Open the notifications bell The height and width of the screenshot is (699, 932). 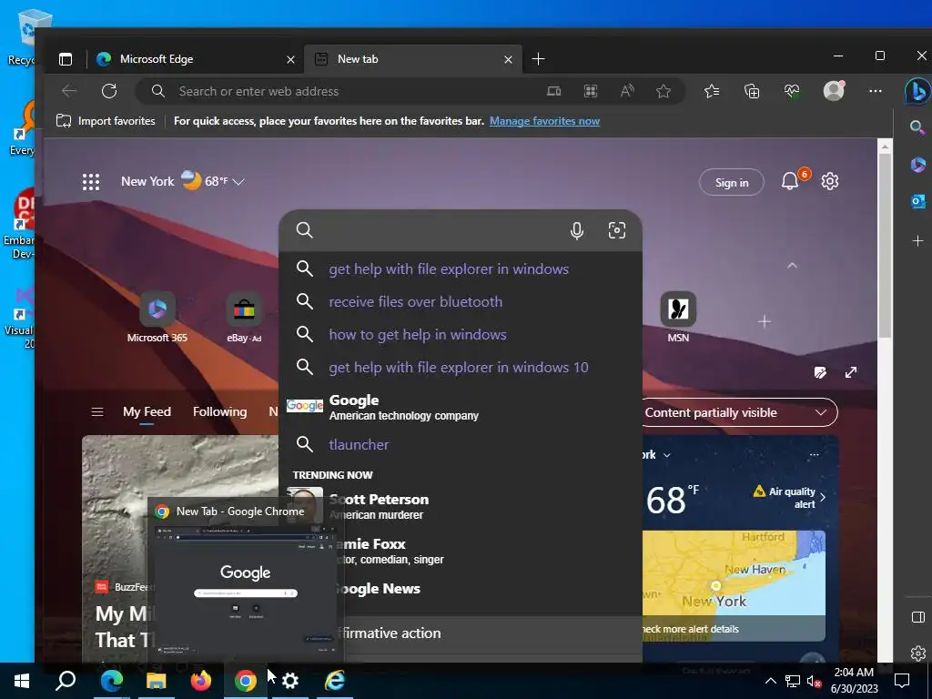789,181
